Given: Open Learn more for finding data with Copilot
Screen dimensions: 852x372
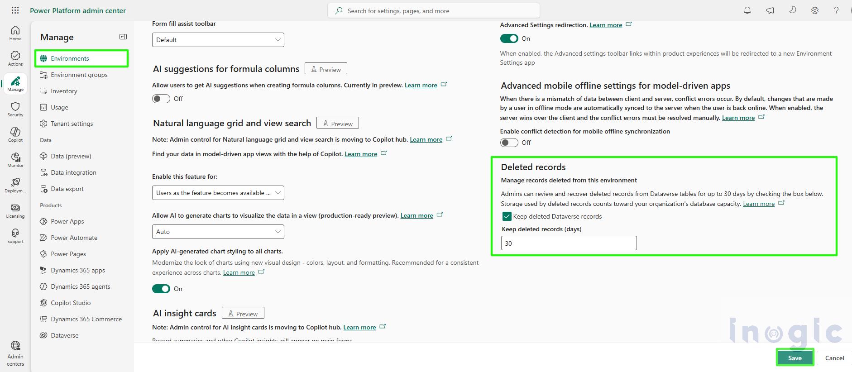Looking at the screenshot, I should point(361,154).
